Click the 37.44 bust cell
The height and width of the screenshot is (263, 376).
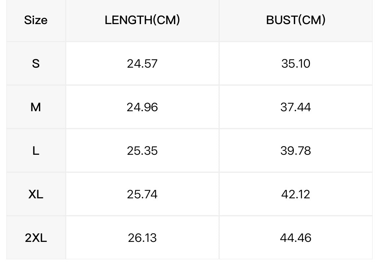coord(296,107)
